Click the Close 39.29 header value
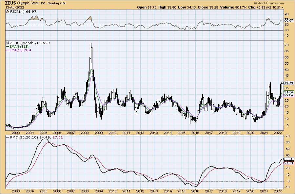Viewport: 295px width, 194px height. click(x=208, y=7)
